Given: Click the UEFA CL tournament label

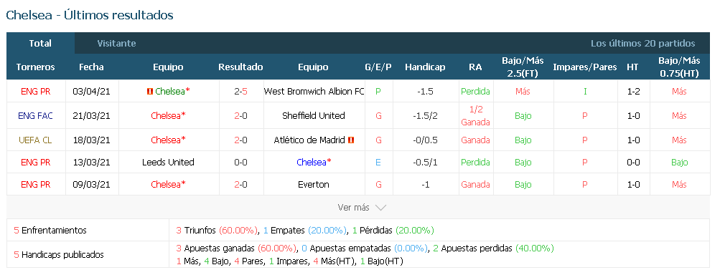Looking at the screenshot, I should click(35, 140).
